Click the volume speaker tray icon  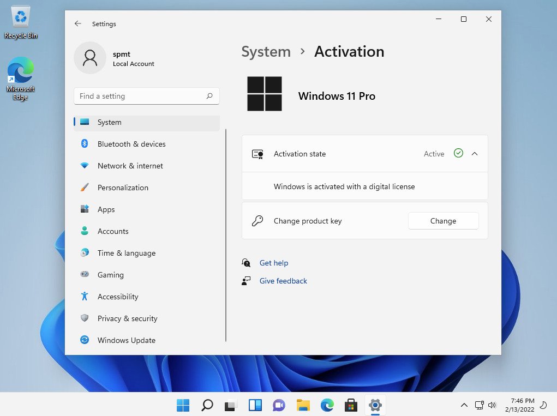(492, 405)
